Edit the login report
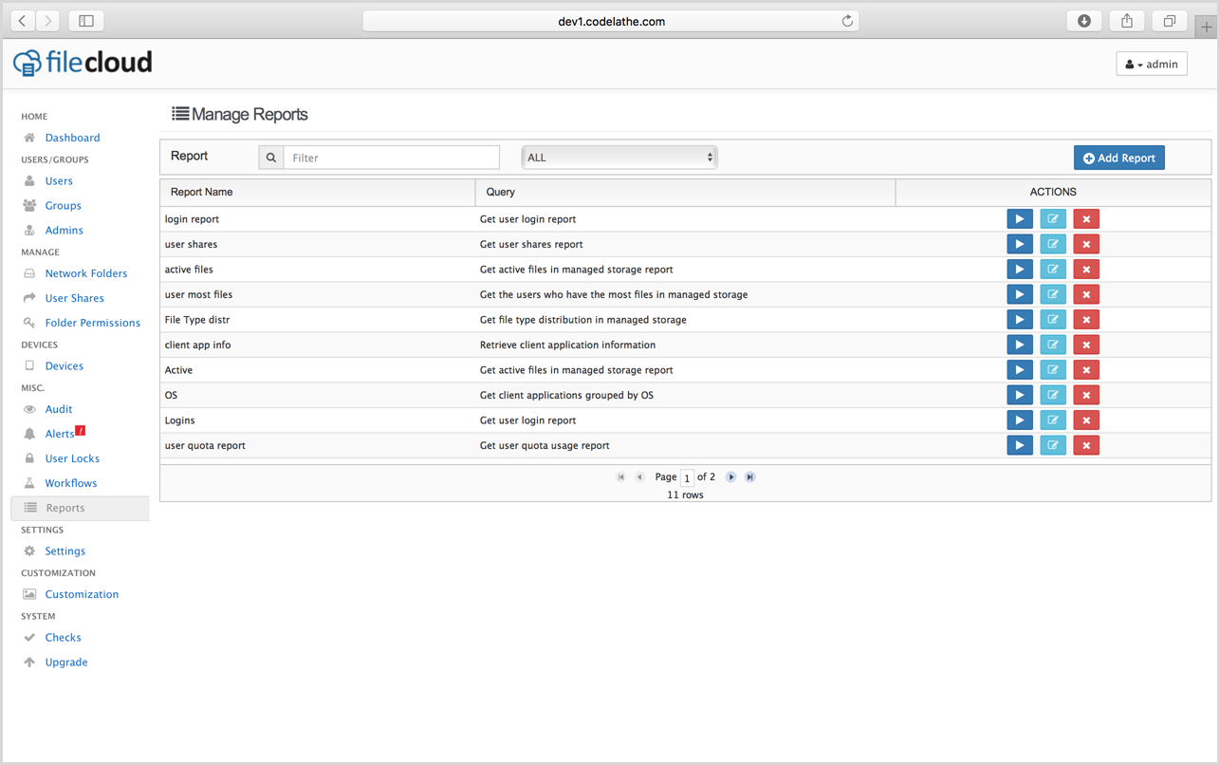 point(1053,219)
